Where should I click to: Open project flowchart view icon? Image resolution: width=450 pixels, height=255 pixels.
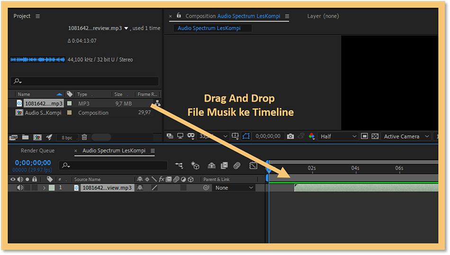tap(158, 103)
